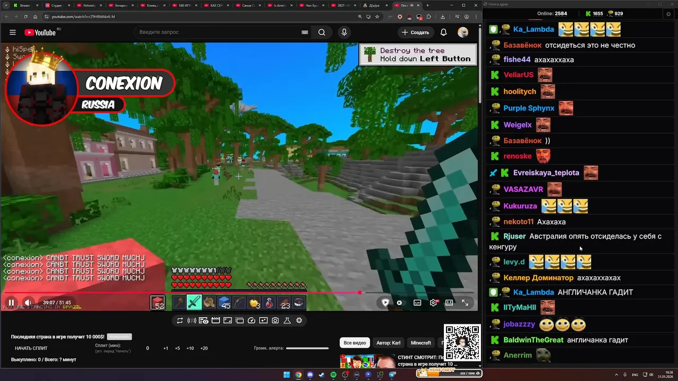678x381 pixels.
Task: Click НАЧАТЬ СПЛИТ
Action: coord(31,348)
